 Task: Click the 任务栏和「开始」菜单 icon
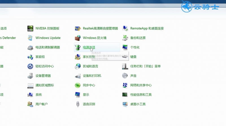tap(125, 66)
